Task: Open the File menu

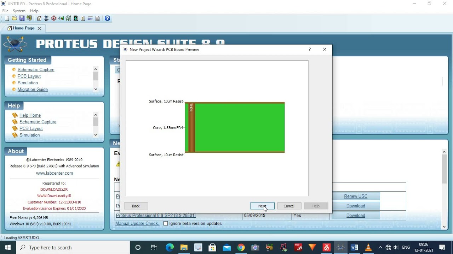Action: [x=5, y=11]
